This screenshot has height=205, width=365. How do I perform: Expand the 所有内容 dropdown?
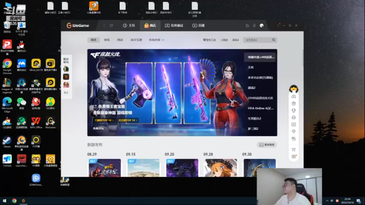[x=156, y=40]
